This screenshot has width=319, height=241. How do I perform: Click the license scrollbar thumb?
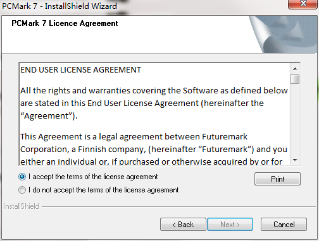point(295,79)
